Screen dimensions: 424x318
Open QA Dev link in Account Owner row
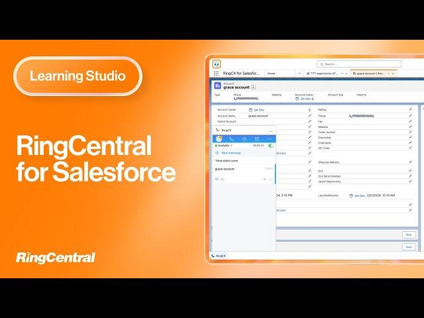259,110
